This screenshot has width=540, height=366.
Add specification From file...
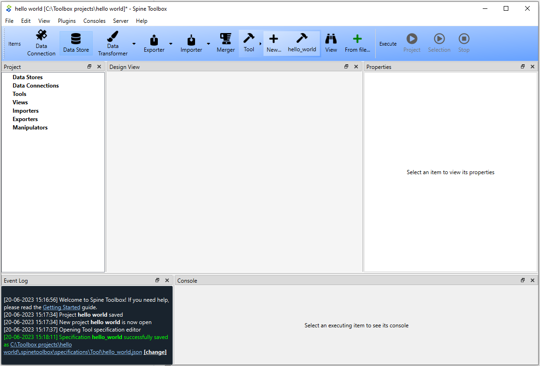coord(358,43)
